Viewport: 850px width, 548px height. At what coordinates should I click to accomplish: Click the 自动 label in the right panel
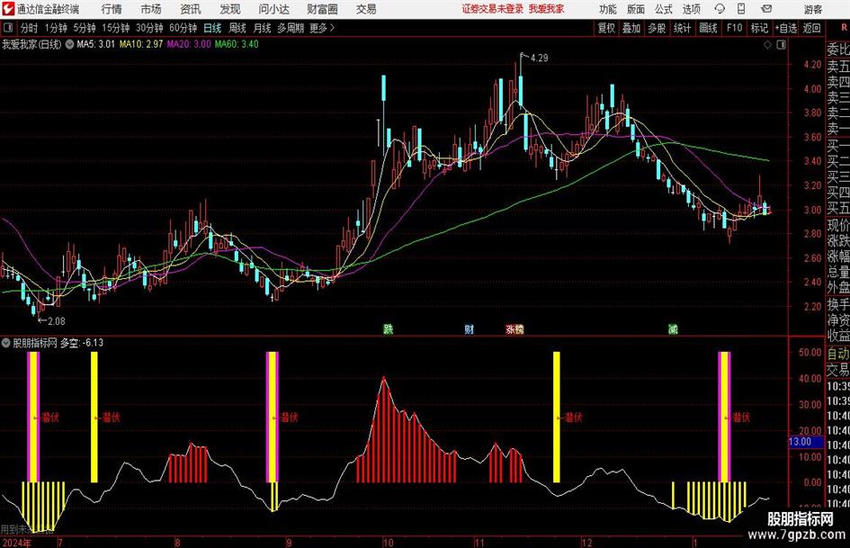pos(838,354)
